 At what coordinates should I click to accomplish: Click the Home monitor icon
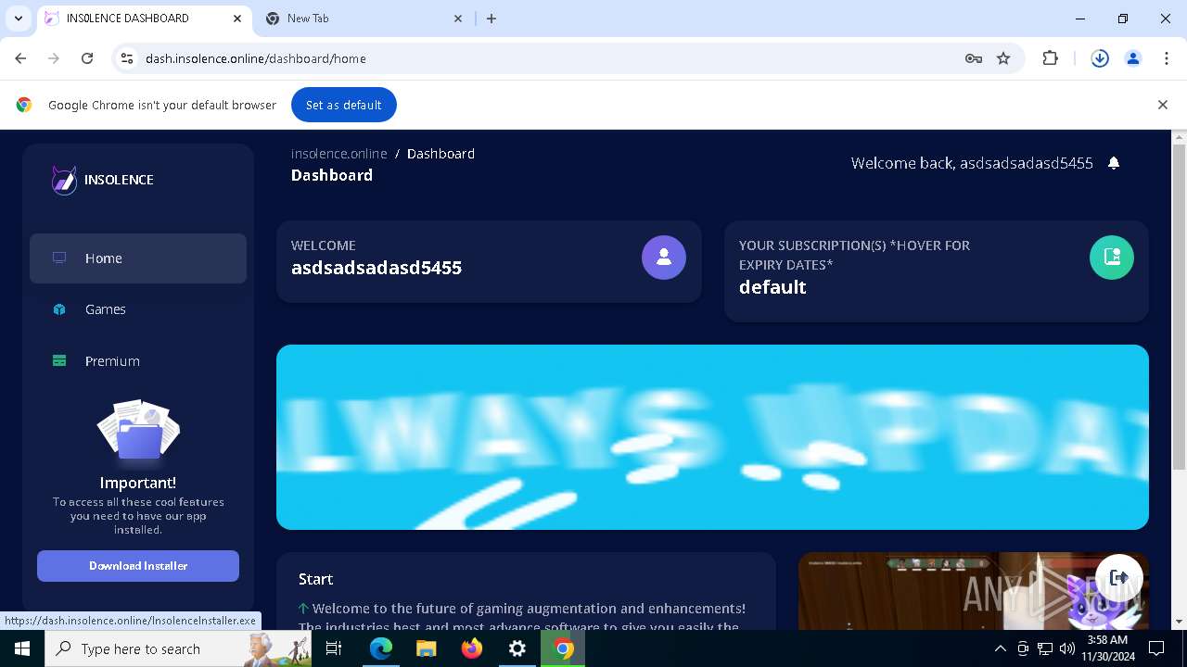(59, 258)
